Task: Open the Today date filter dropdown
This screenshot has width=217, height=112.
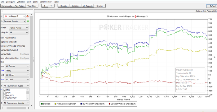Action: [x=17, y=71]
